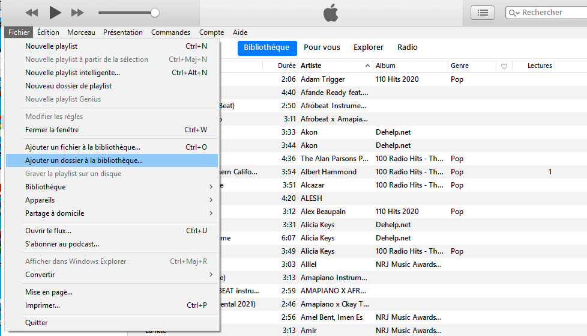
Task: Expand the Appareils submenu
Action: (x=112, y=200)
